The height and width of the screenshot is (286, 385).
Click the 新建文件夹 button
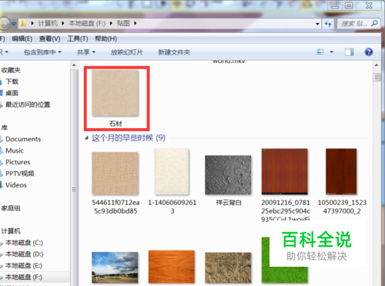pyautogui.click(x=174, y=52)
